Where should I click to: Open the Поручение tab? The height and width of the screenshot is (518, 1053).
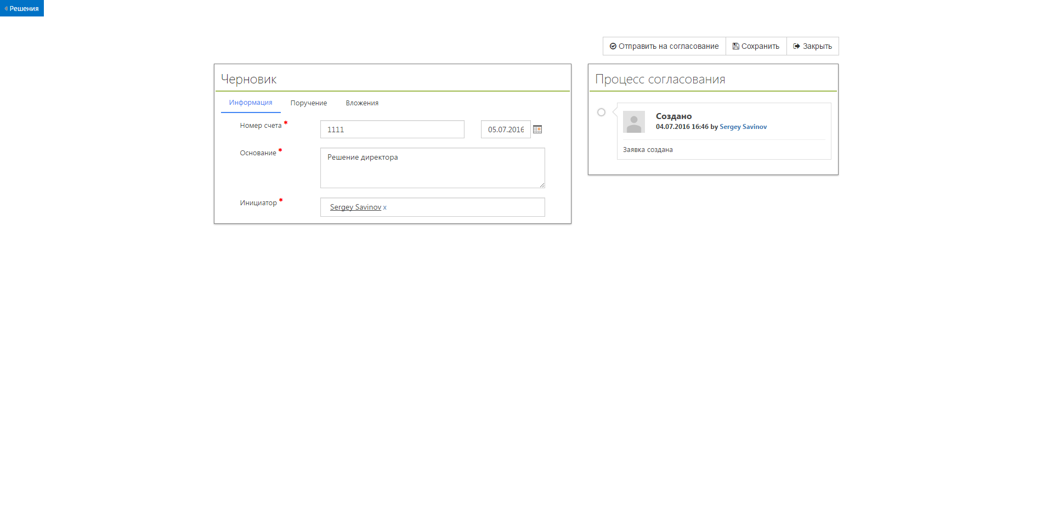tap(309, 103)
